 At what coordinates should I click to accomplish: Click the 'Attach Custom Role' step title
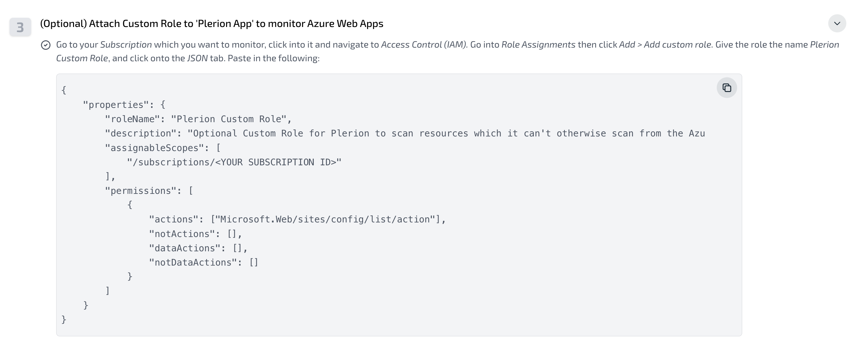pos(211,23)
